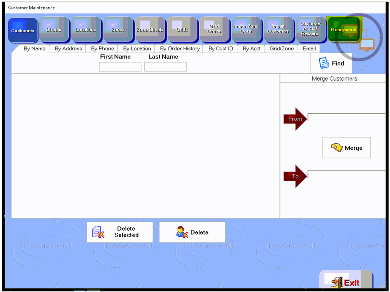The height and width of the screenshot is (292, 390).
Task: Open the Zones toolbar button
Action: [x=118, y=30]
